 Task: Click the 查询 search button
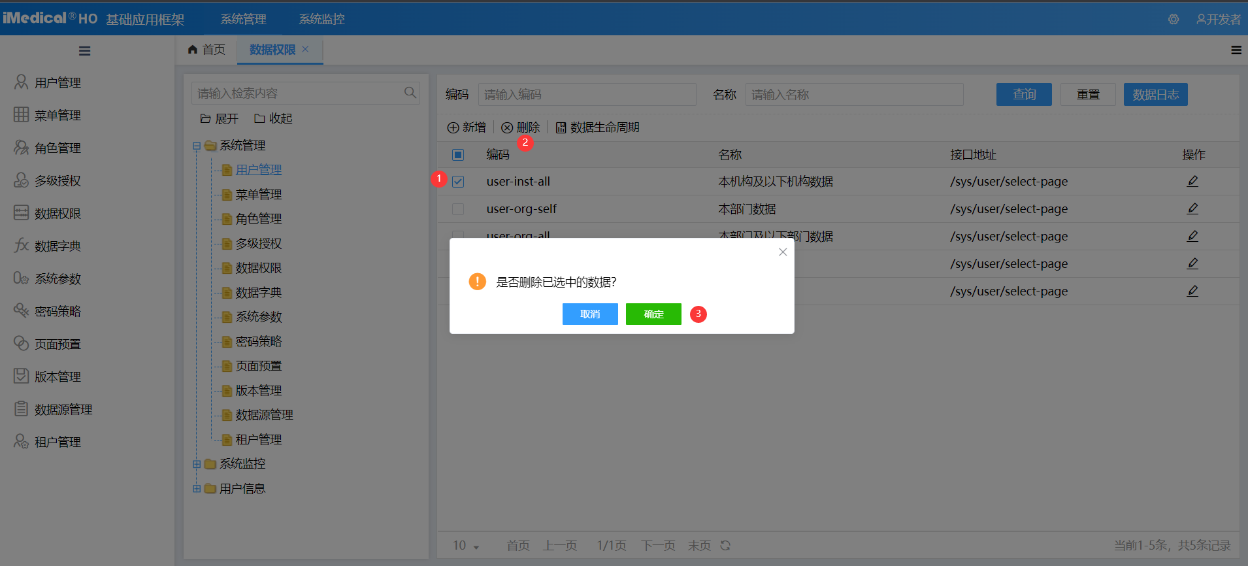coord(1024,94)
